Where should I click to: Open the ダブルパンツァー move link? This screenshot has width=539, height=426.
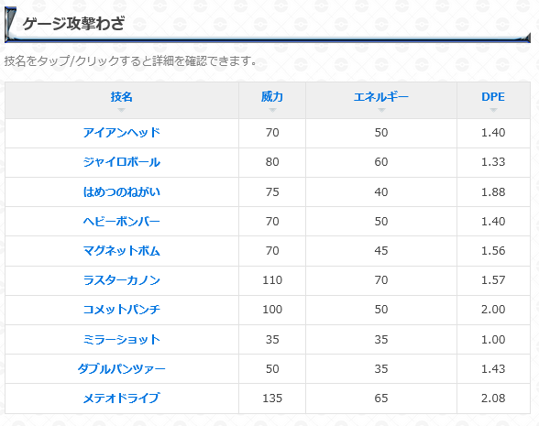coord(121,368)
